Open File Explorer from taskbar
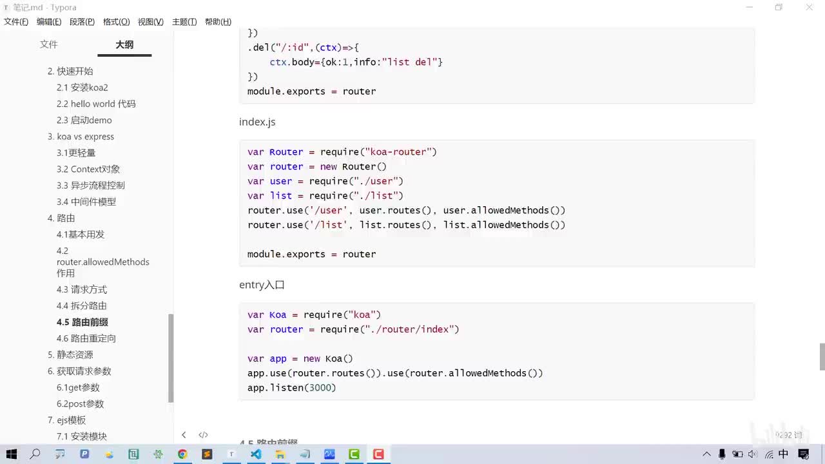This screenshot has height=464, width=825. [280, 454]
